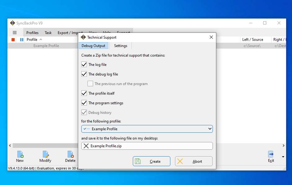
Task: Minimize the SyncBackPro window
Action: click(x=251, y=23)
